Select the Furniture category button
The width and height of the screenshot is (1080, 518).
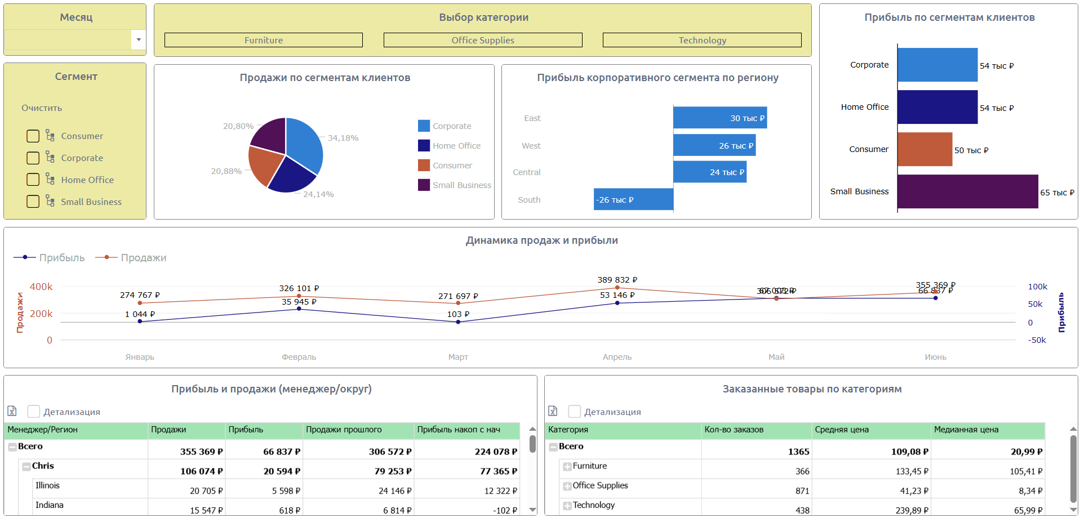click(x=264, y=40)
